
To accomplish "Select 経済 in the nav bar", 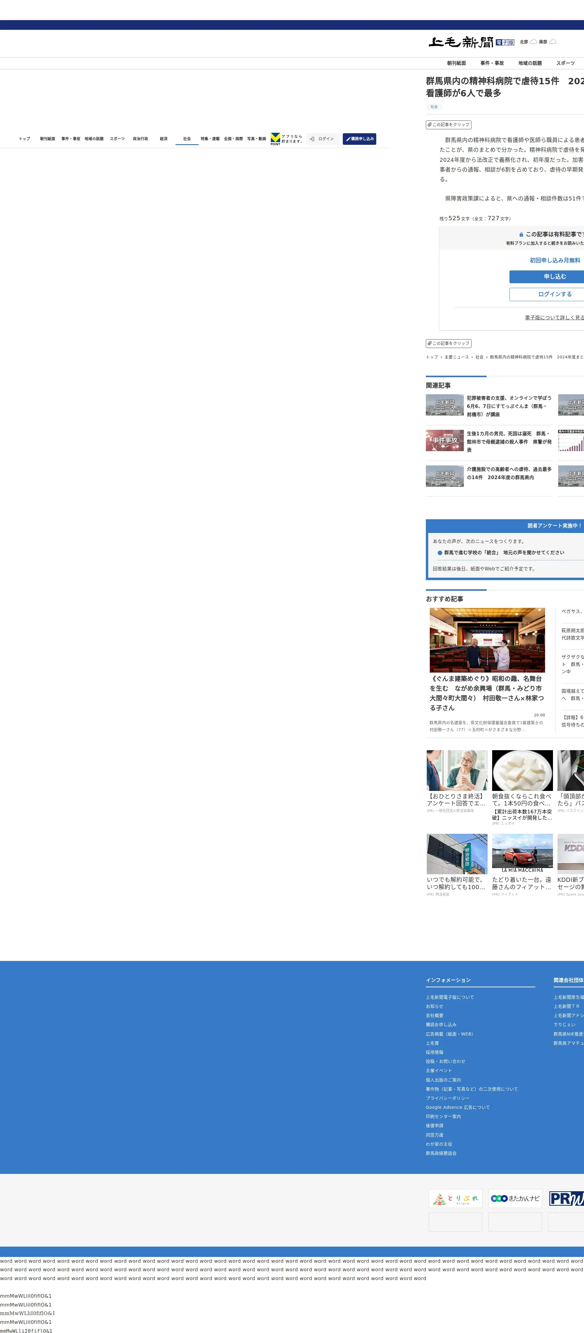I will point(163,139).
